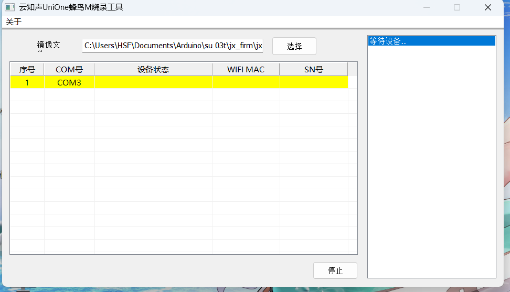The image size is (510, 292).
Task: Open the 关于 menu
Action: (x=14, y=22)
